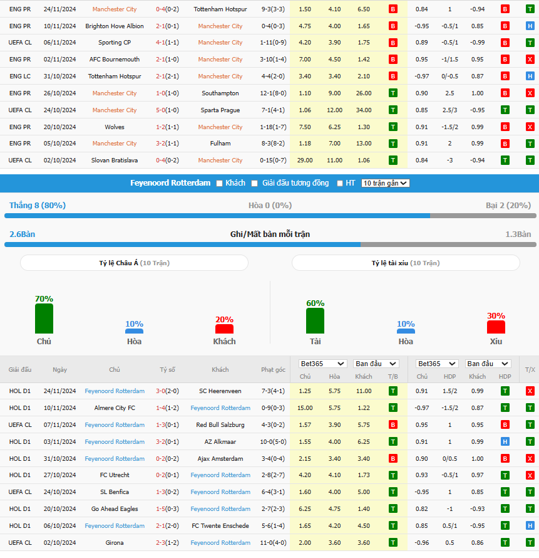Tick the Khách checkbox in the Feyenoord header
The width and height of the screenshot is (539, 558).
point(219,183)
